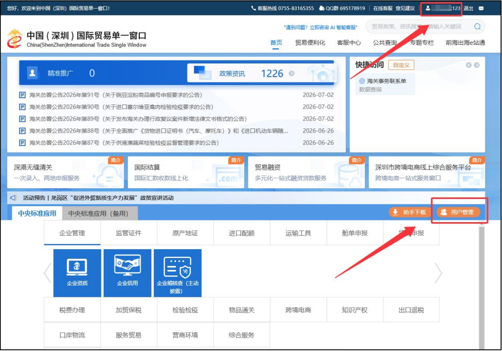Viewport: 502px width, 351px height.
Task: Select the 物品通关 category tab
Action: click(x=242, y=310)
